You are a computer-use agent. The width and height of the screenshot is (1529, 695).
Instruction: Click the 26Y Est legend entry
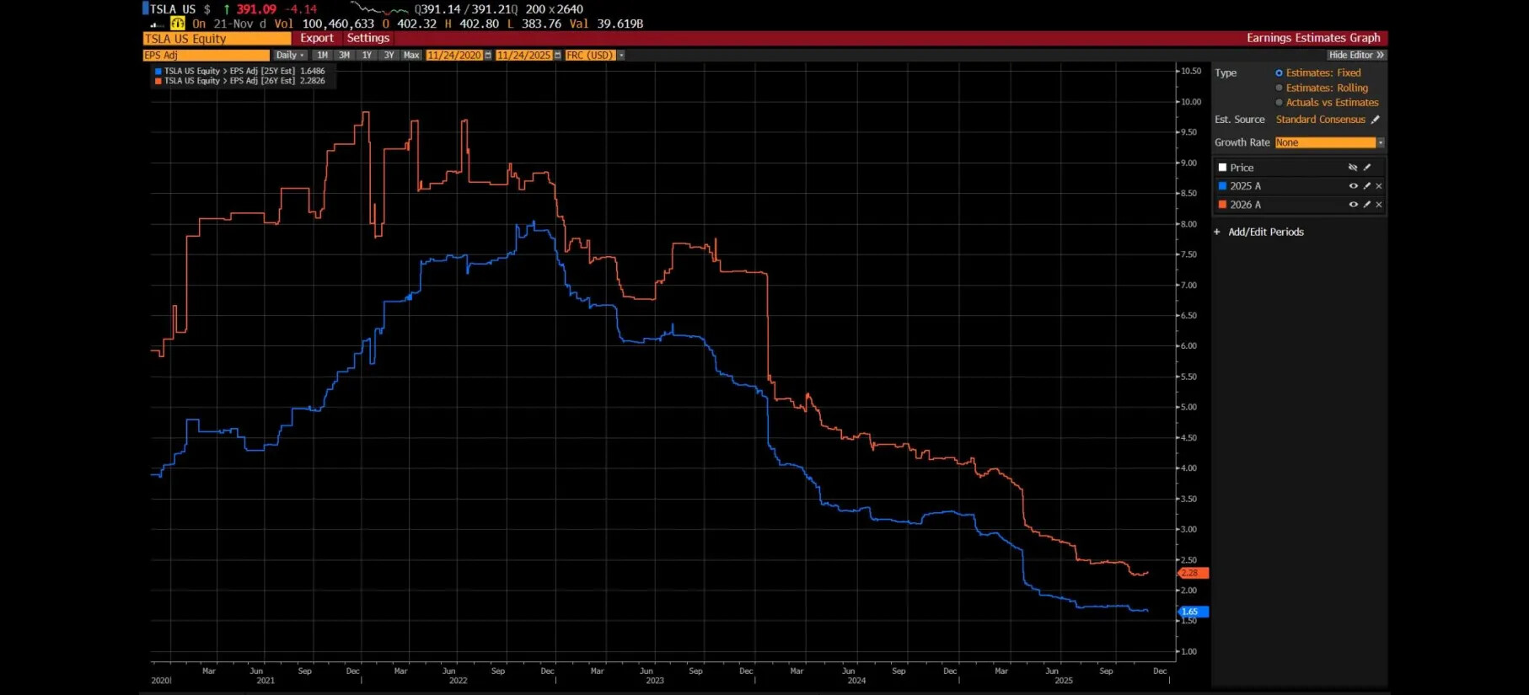[240, 81]
